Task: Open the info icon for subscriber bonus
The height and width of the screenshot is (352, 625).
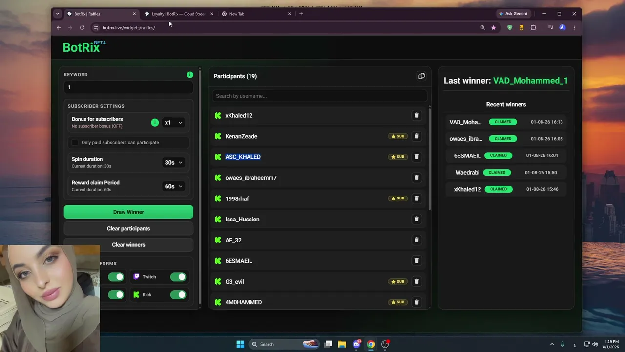Action: [155, 123]
